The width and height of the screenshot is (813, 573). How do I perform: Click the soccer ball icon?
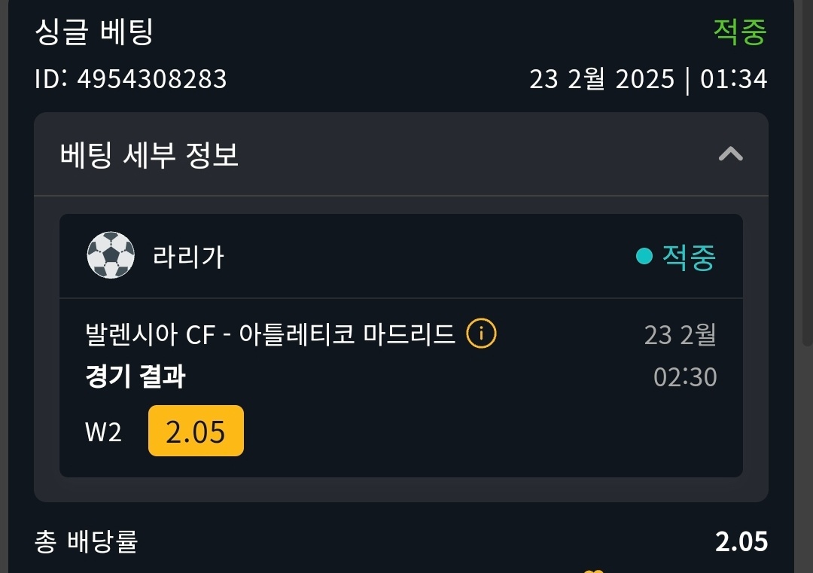point(111,256)
